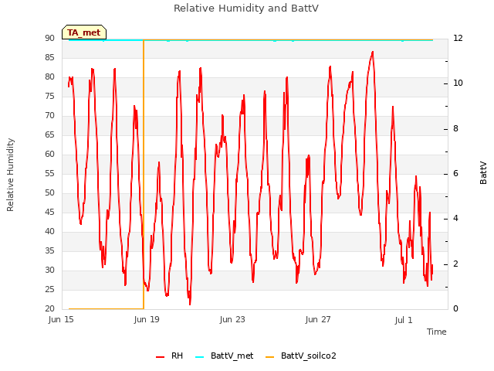Viewport: 494px width, 371px height.
Task: Click the 20 tick on left axis
Action: (x=49, y=308)
